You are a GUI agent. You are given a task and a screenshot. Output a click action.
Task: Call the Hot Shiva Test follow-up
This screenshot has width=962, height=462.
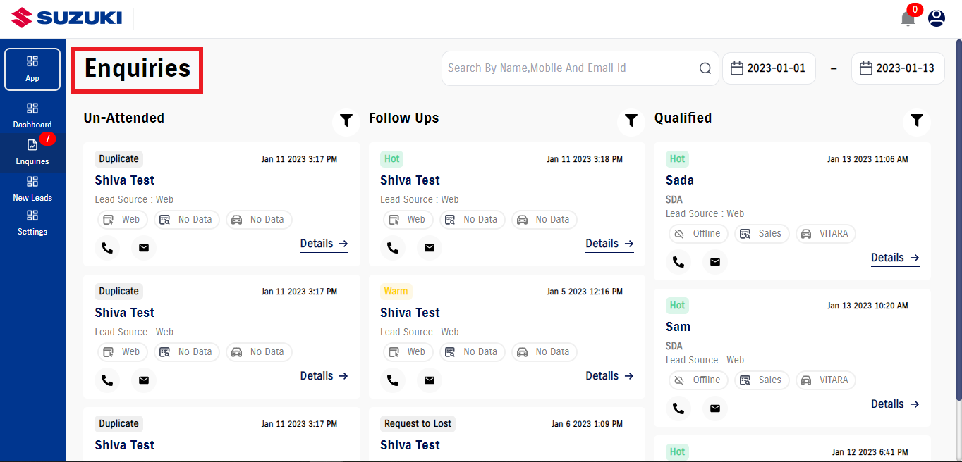tap(393, 248)
